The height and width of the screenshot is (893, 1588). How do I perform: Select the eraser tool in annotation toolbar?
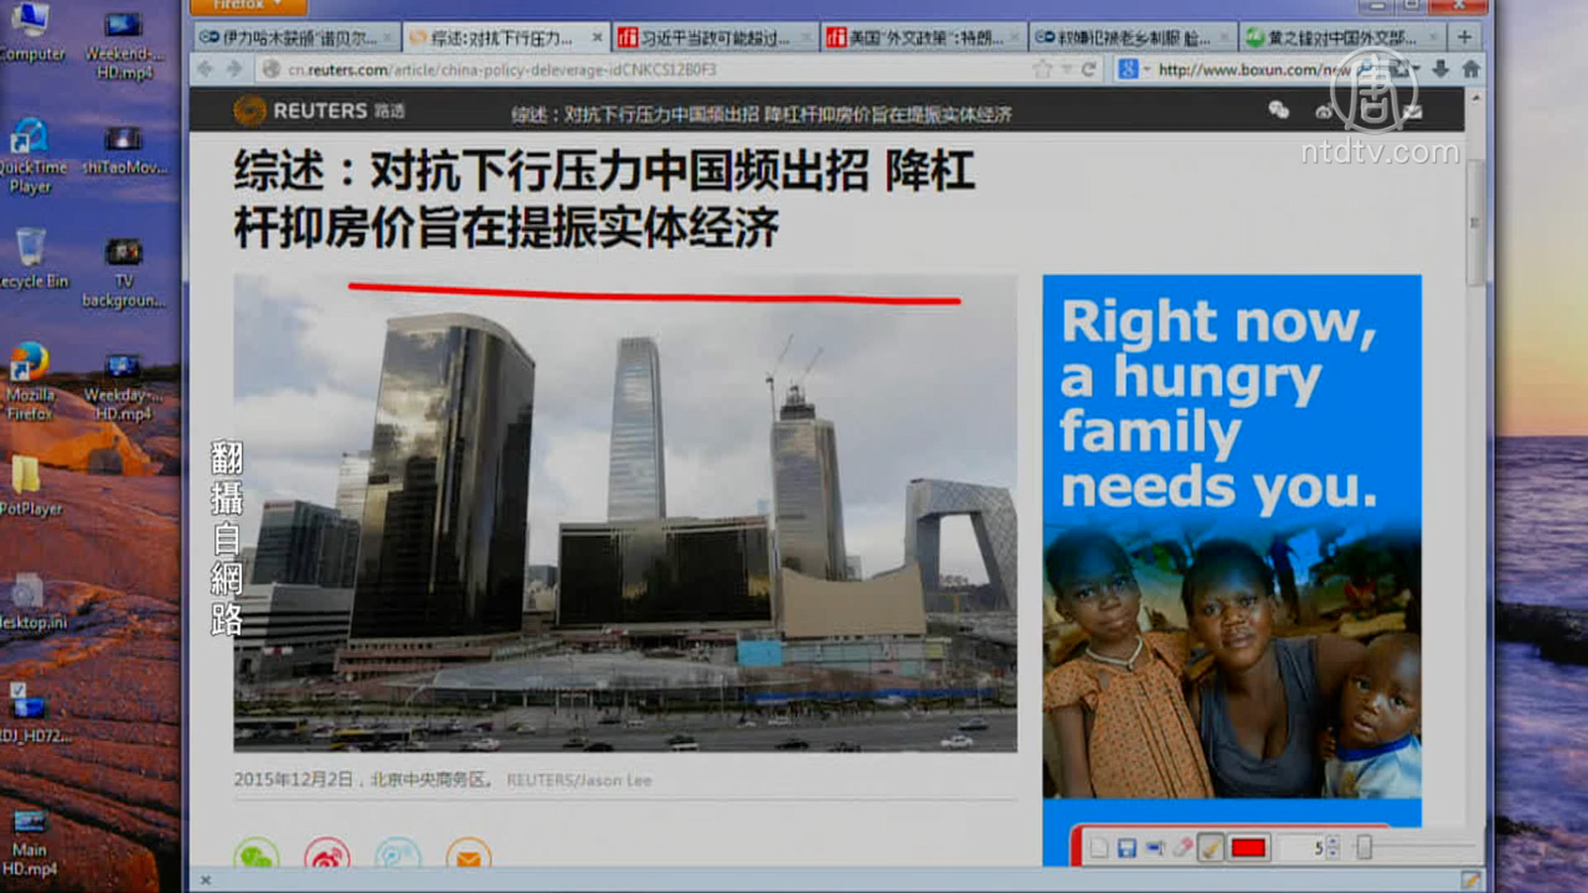[x=1182, y=848]
